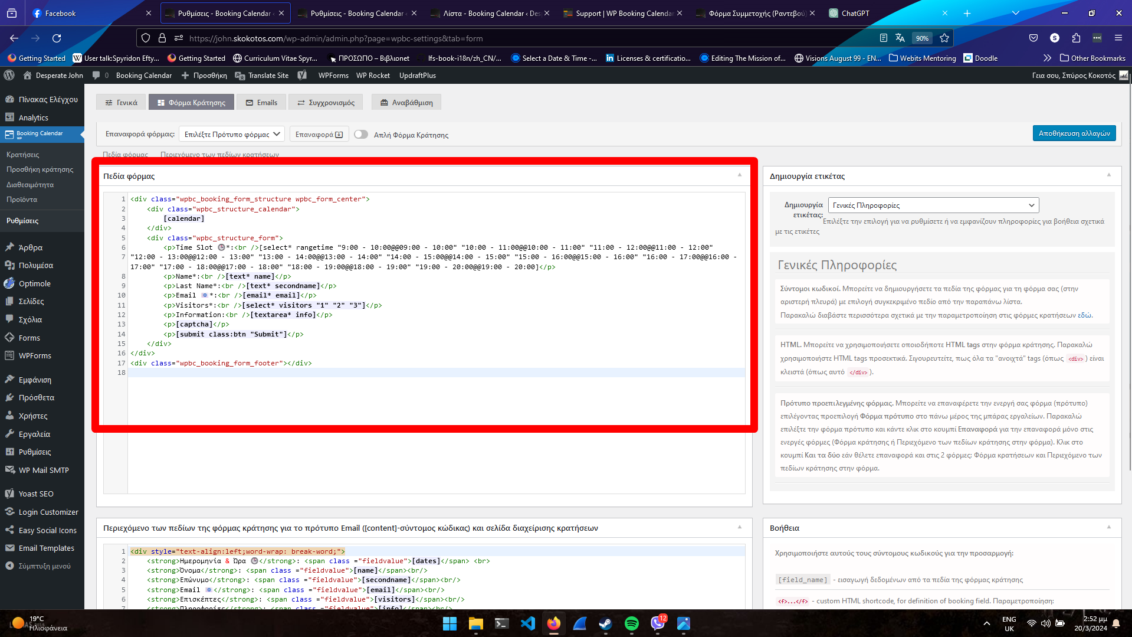Switch to the Γενικά tab
This screenshot has width=1132, height=637.
tap(121, 103)
